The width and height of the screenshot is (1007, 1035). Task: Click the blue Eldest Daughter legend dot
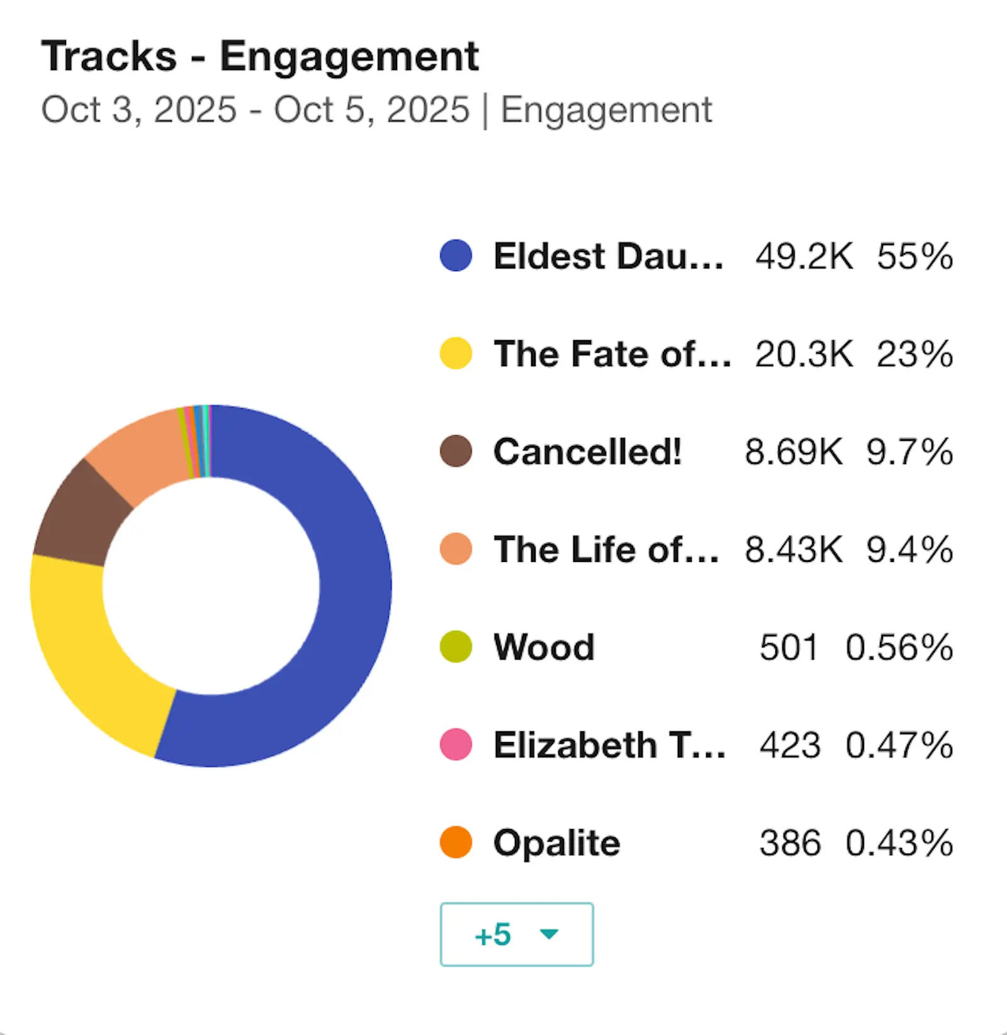[456, 256]
